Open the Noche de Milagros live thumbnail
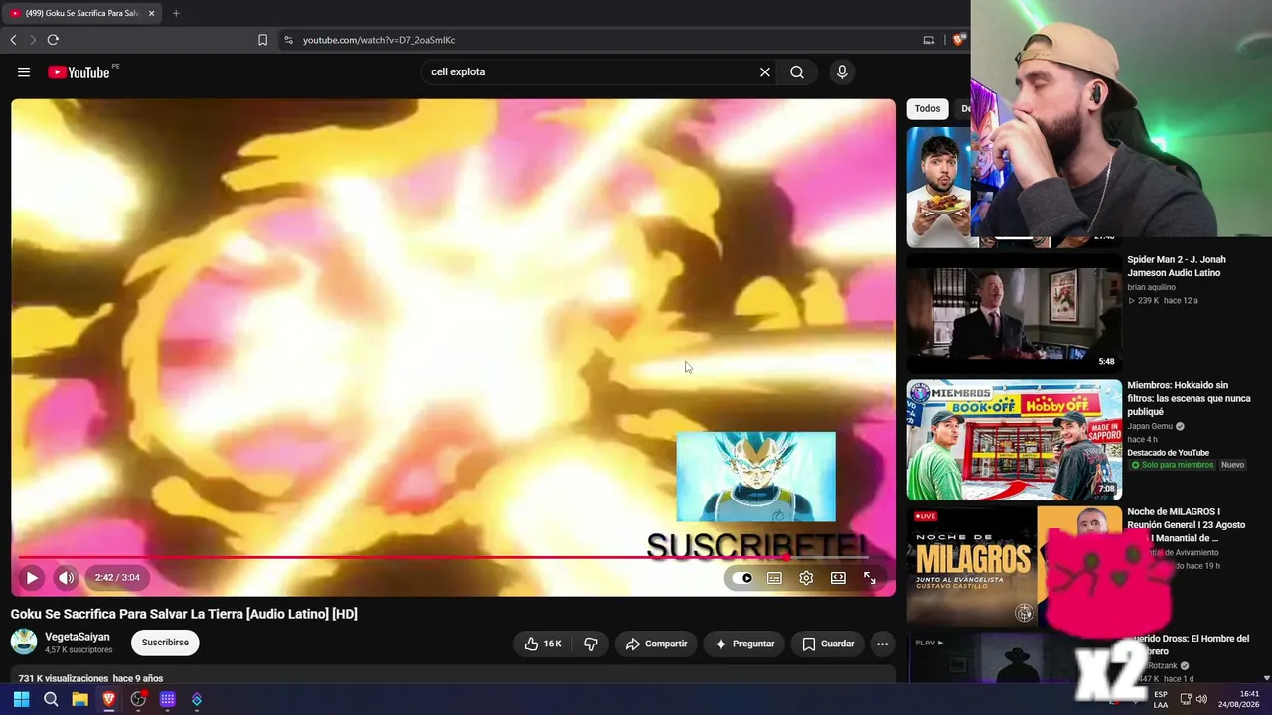1272x715 pixels. click(x=1014, y=566)
